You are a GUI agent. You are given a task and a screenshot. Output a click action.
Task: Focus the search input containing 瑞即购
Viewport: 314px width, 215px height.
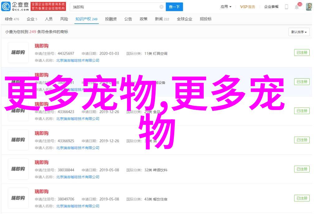(118, 7)
